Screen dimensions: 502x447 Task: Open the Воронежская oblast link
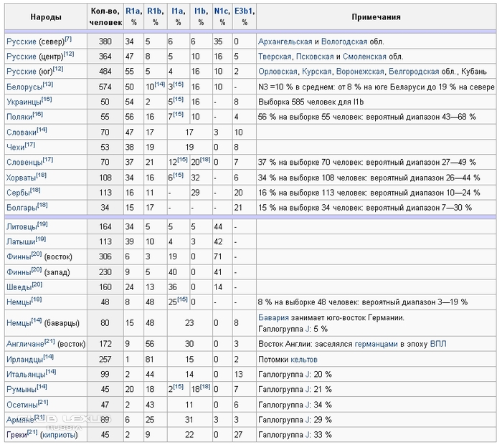pyautogui.click(x=359, y=72)
